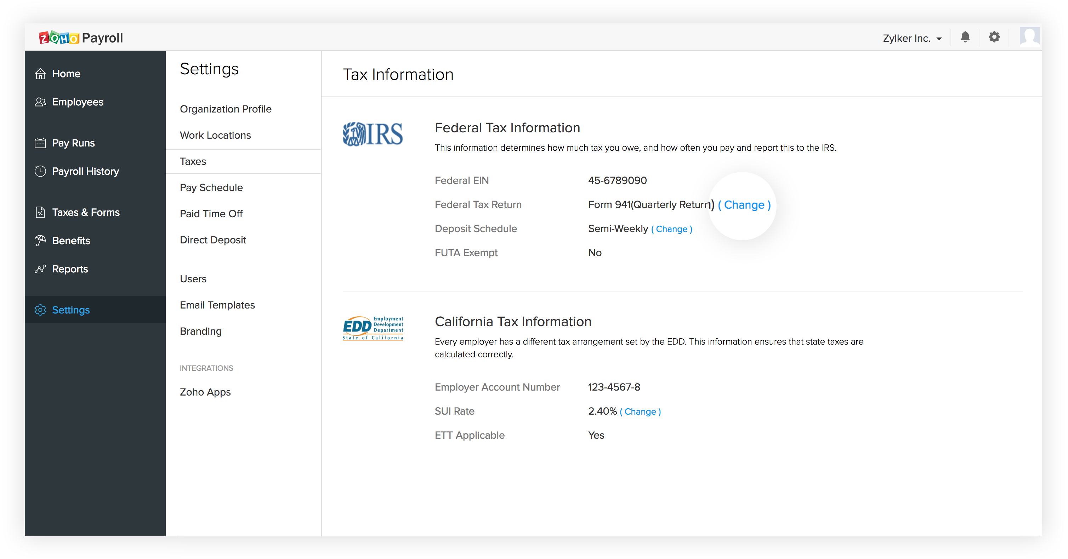1068x559 pixels.
Task: Click the Employees icon in sidebar
Action: (40, 102)
